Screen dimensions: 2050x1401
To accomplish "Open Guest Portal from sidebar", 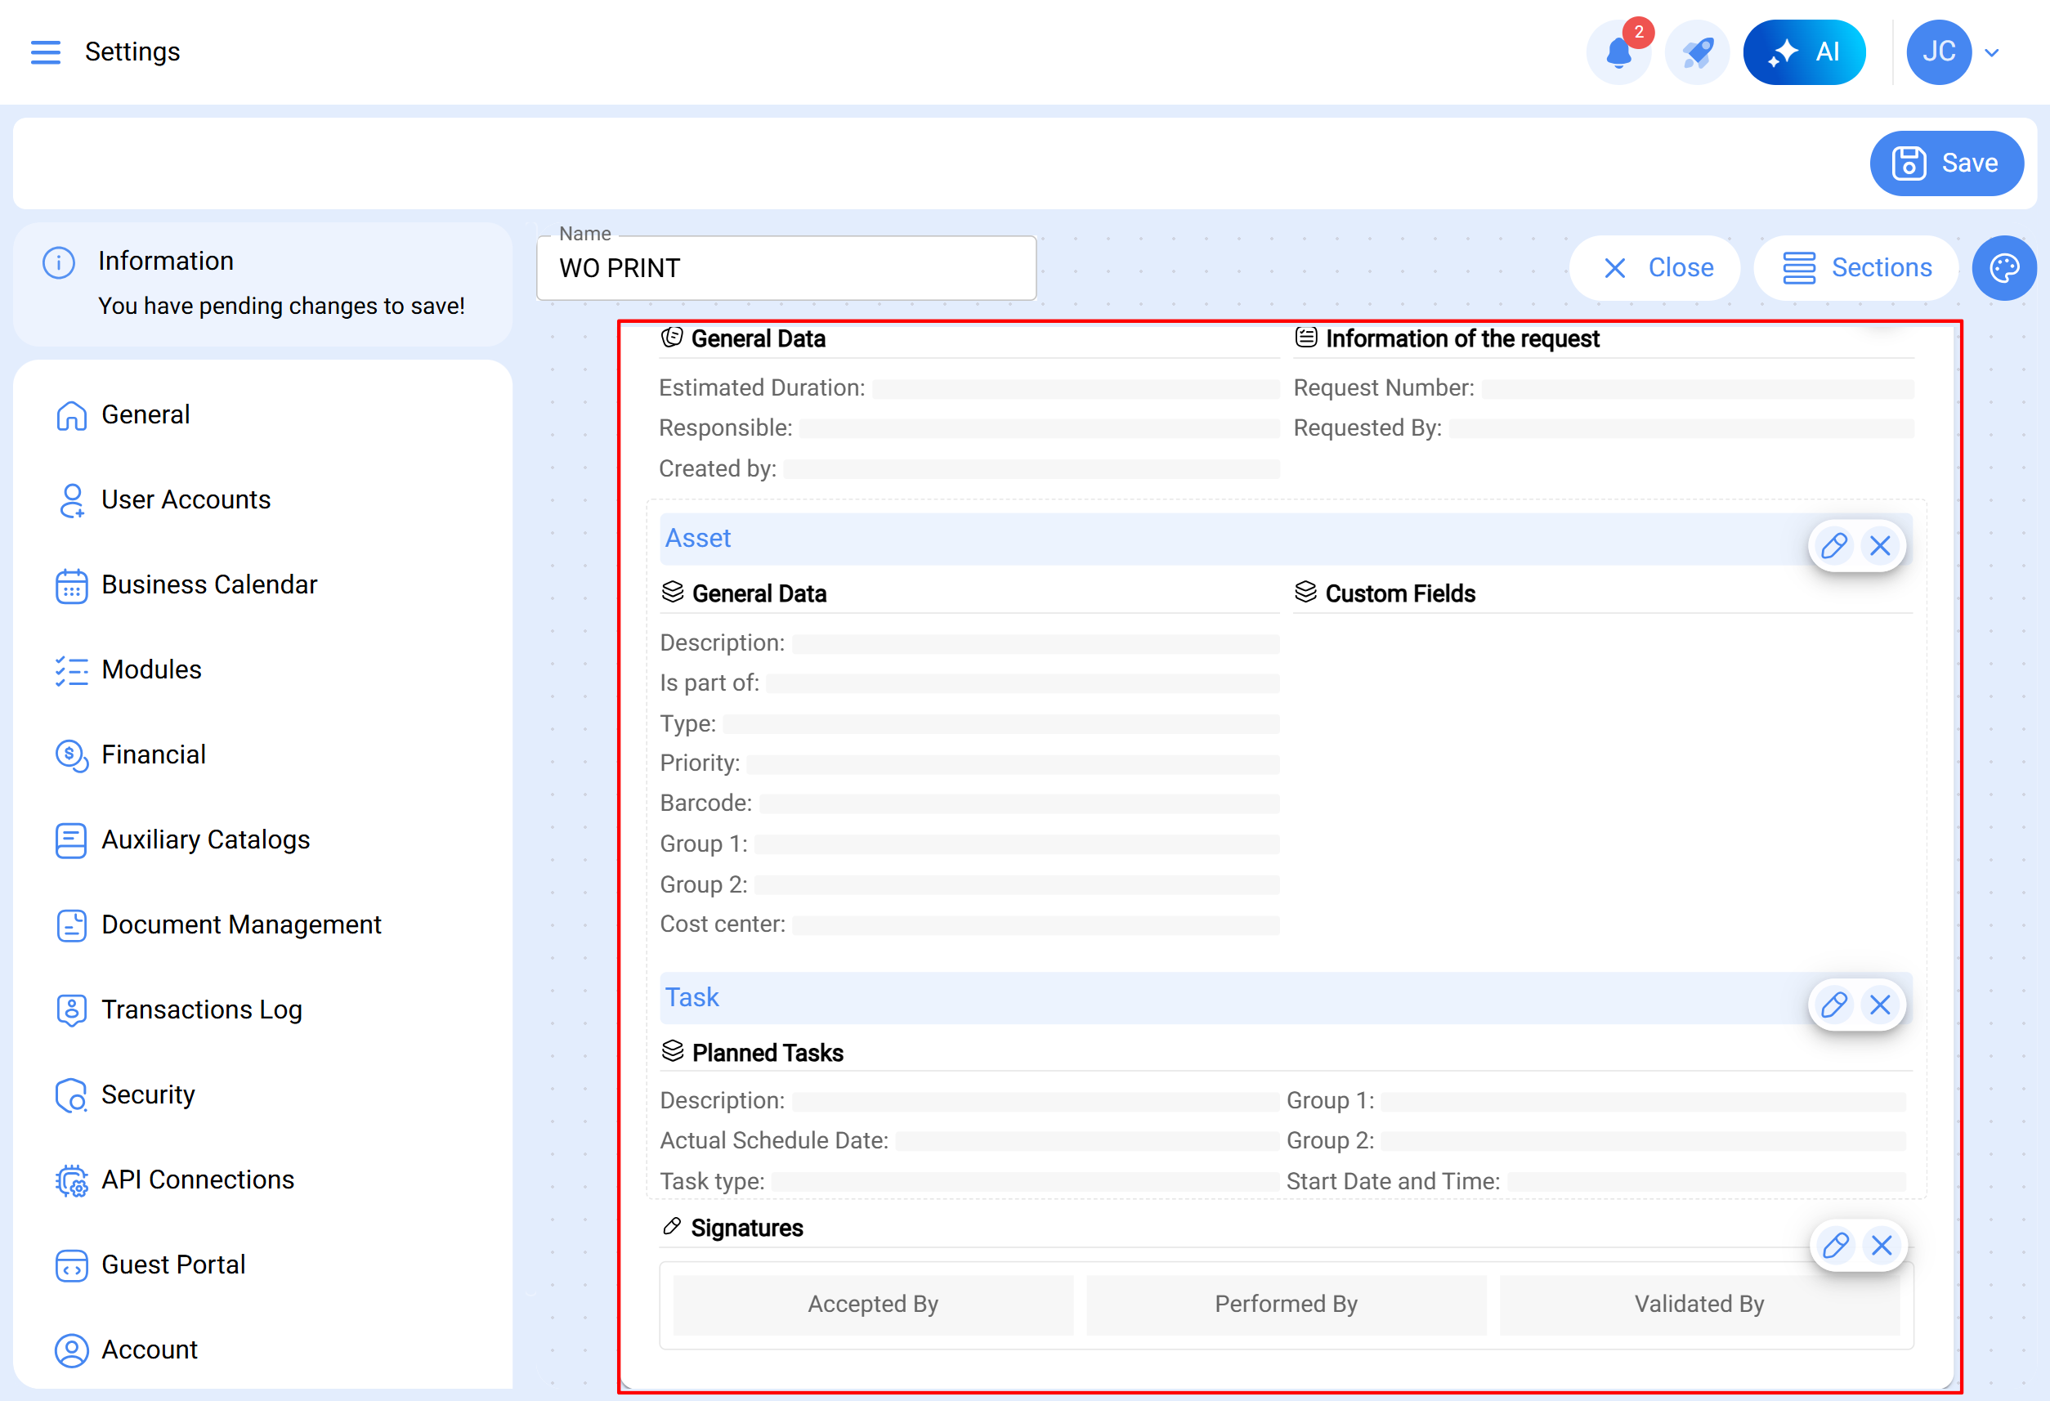I will pyautogui.click(x=70, y=1265).
